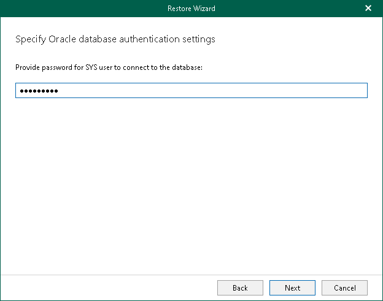The width and height of the screenshot is (383, 301).
Task: Click the empty right side of password box
Action: coord(276,91)
